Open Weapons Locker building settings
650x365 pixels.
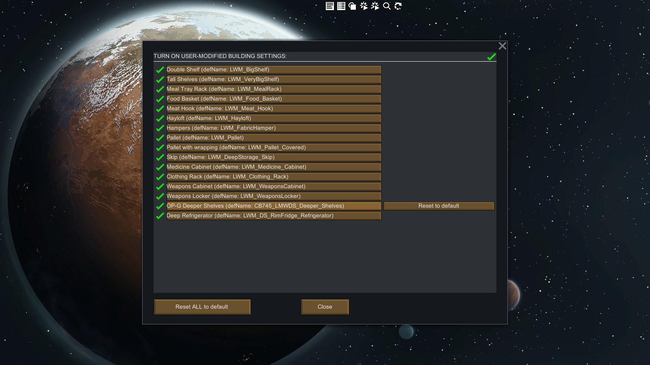pos(274,196)
